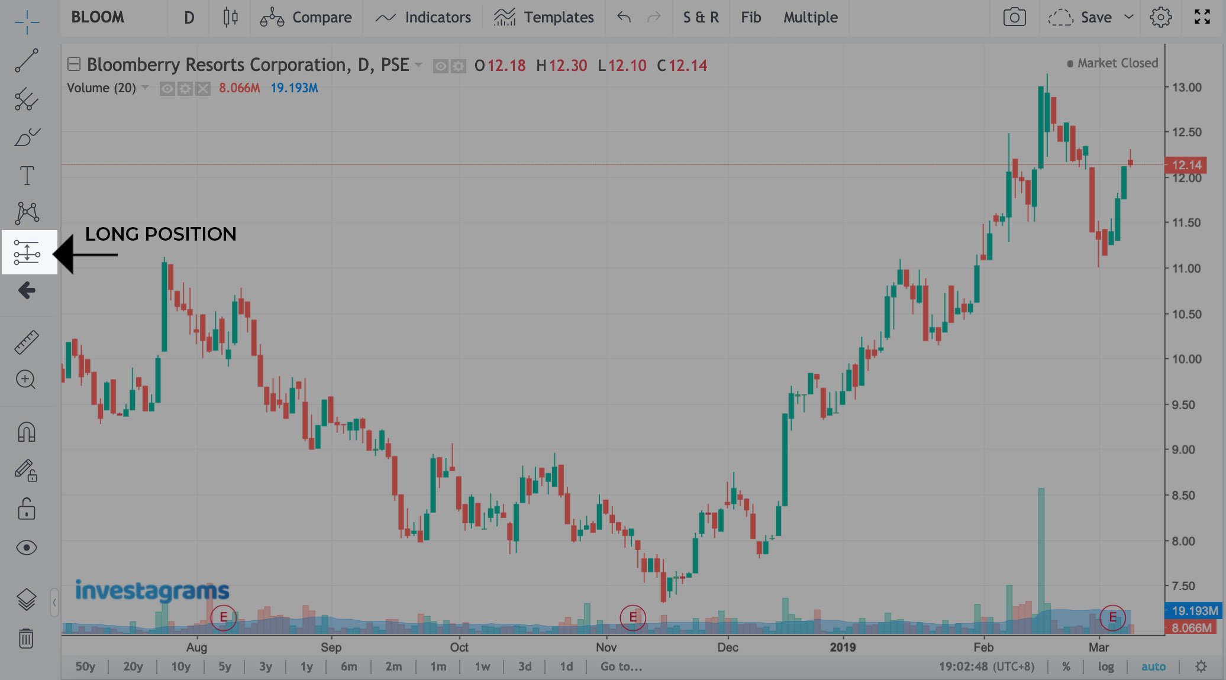Screen dimensions: 1226x680
Task: Toggle log scale mode
Action: [1106, 666]
